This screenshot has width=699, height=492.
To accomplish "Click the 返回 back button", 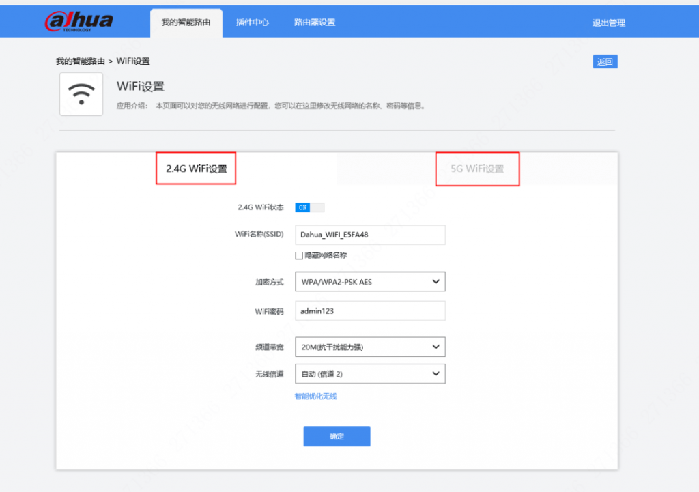I will pyautogui.click(x=604, y=61).
